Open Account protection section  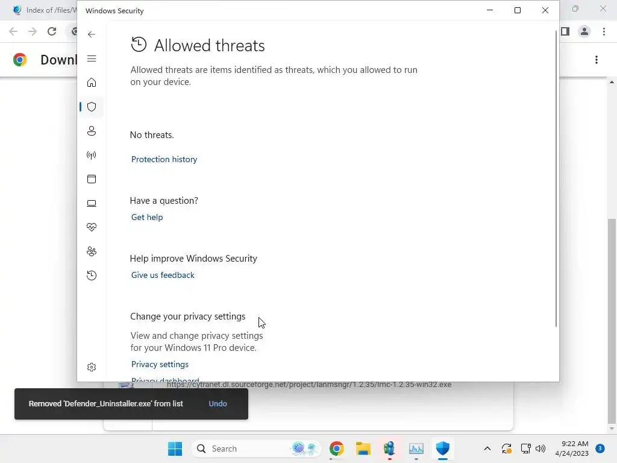point(92,131)
